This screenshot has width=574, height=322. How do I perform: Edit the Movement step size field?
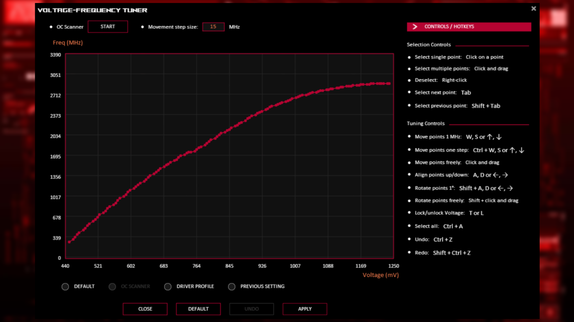213,27
